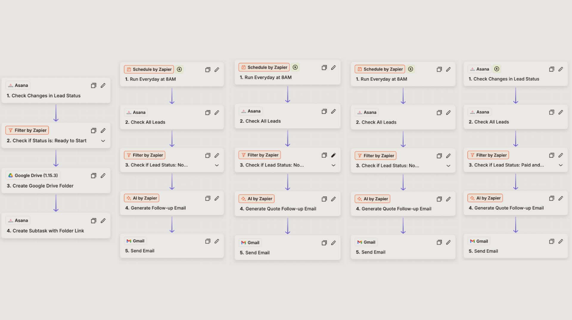572x320 pixels.
Task: Select the "Schedule by Zapier" badge
Action: pos(149,69)
